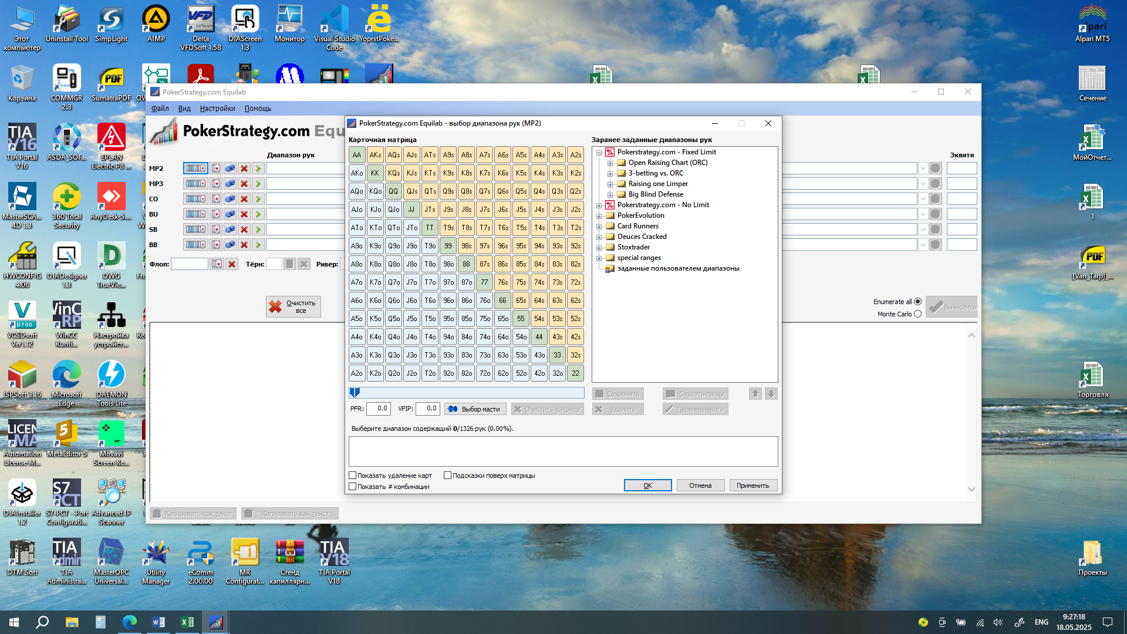Click the range percentage slider handle
The width and height of the screenshot is (1127, 634).
click(355, 392)
